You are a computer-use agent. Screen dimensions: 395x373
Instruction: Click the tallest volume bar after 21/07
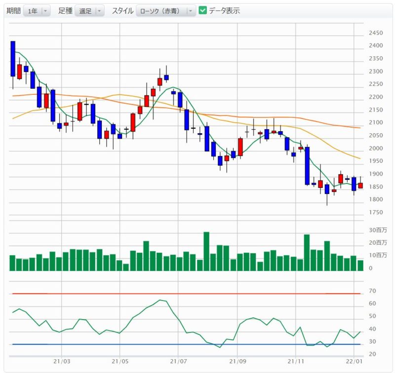(206, 251)
